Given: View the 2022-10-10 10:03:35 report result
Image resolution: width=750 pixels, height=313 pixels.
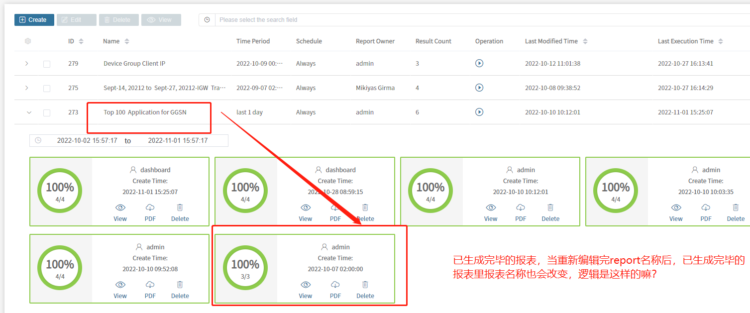Looking at the screenshot, I should 676,208.
